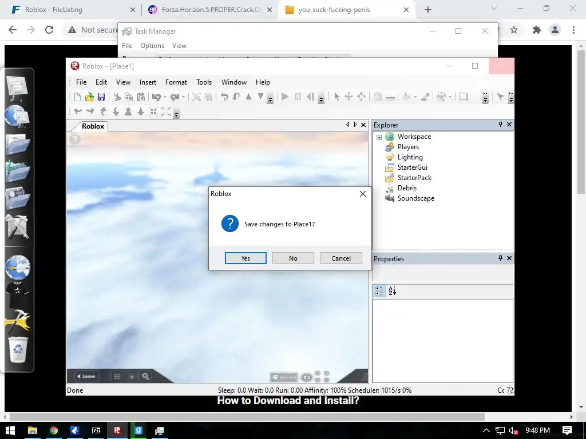Select StarterPack in the Explorer
Screen dimensions: 586x439
pyautogui.click(x=414, y=178)
